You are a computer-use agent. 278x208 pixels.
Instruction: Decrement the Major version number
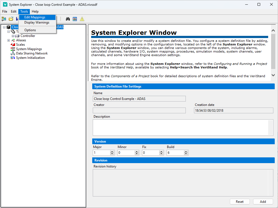click(x=112, y=154)
